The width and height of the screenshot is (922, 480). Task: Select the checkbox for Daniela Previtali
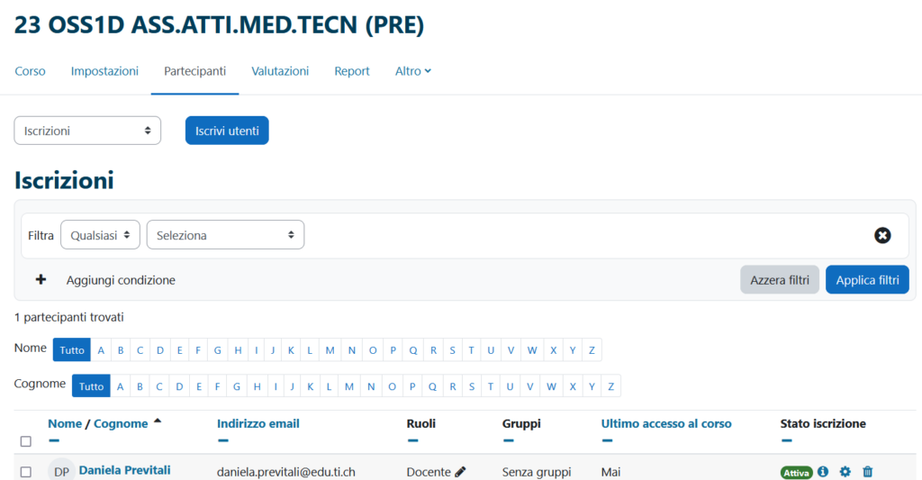point(26,472)
